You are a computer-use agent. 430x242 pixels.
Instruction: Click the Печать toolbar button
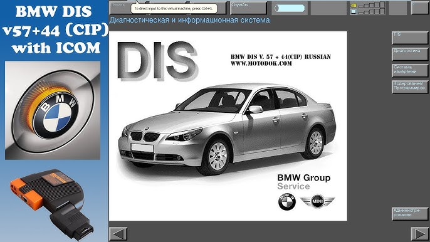120,8
